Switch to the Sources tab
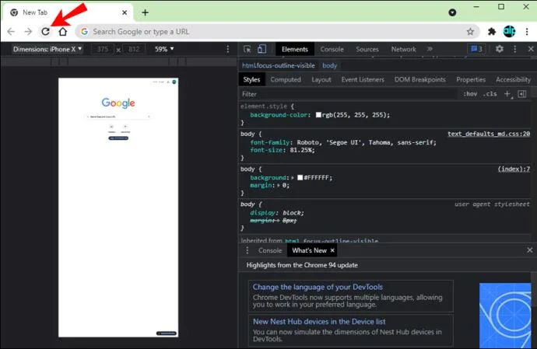This screenshot has width=537, height=349. coord(367,49)
